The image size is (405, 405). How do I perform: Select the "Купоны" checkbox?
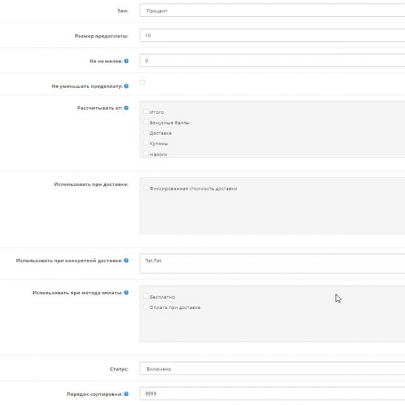point(146,143)
